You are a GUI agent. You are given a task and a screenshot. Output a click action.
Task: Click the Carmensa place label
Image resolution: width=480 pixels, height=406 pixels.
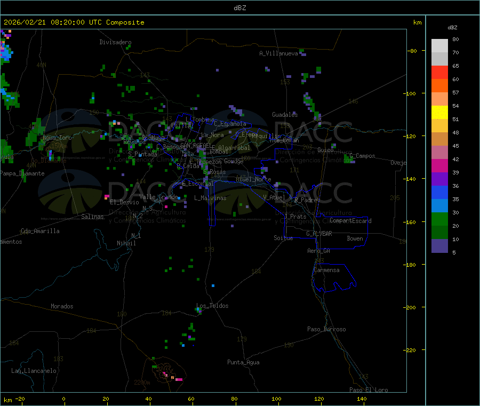tap(326, 270)
